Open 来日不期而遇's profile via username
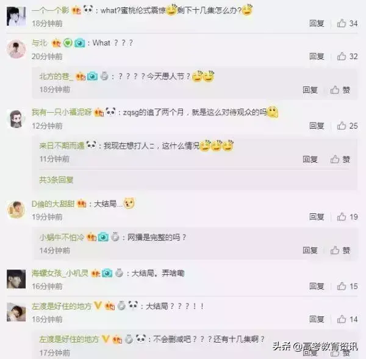Image resolution: width=366 pixels, height=359 pixels. click(x=62, y=146)
